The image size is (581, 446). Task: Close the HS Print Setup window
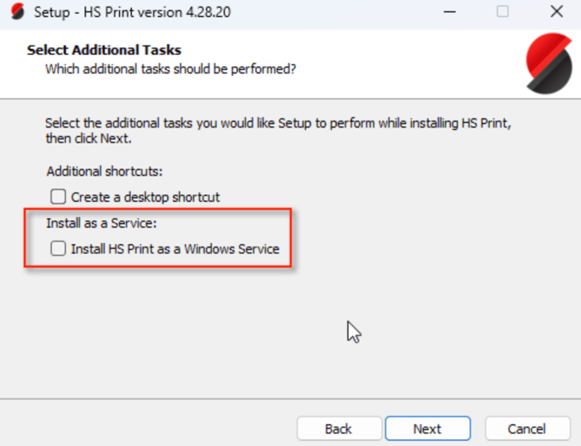pos(557,12)
